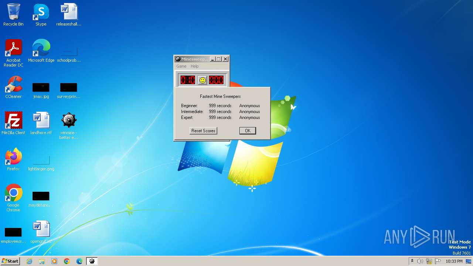Click the Reset Scores button
473x266 pixels.
click(203, 131)
